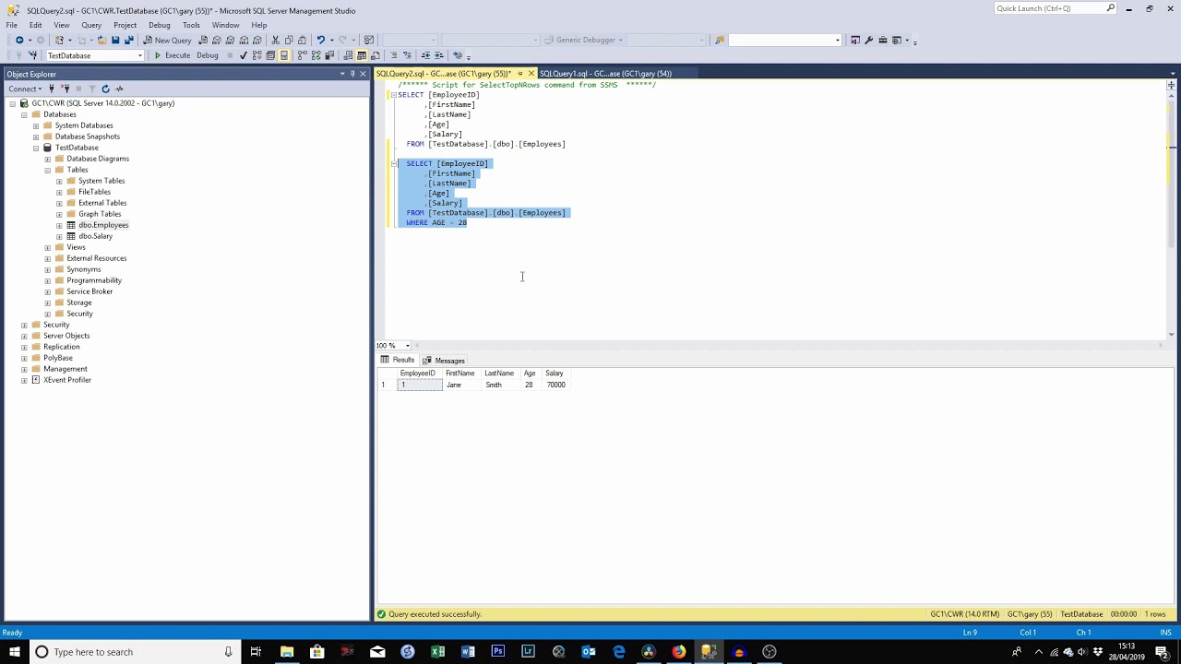
Task: Toggle Results to Text output icon
Action: coord(349,55)
